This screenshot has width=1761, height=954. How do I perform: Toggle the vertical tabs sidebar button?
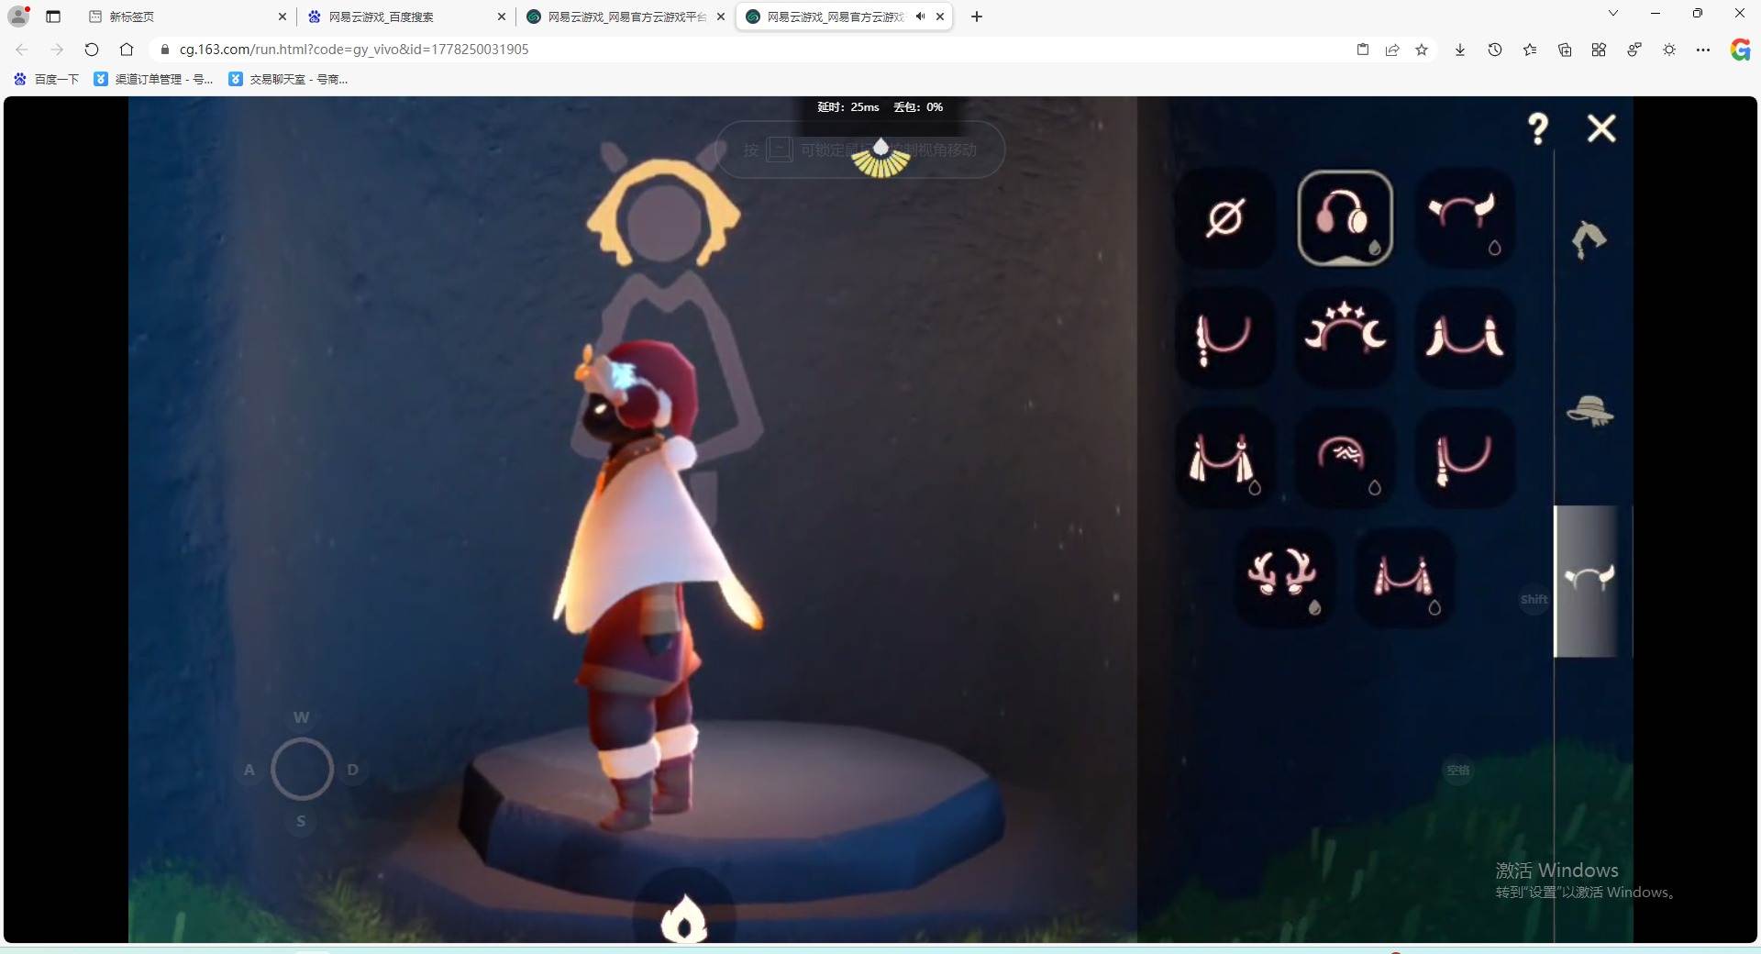[53, 17]
